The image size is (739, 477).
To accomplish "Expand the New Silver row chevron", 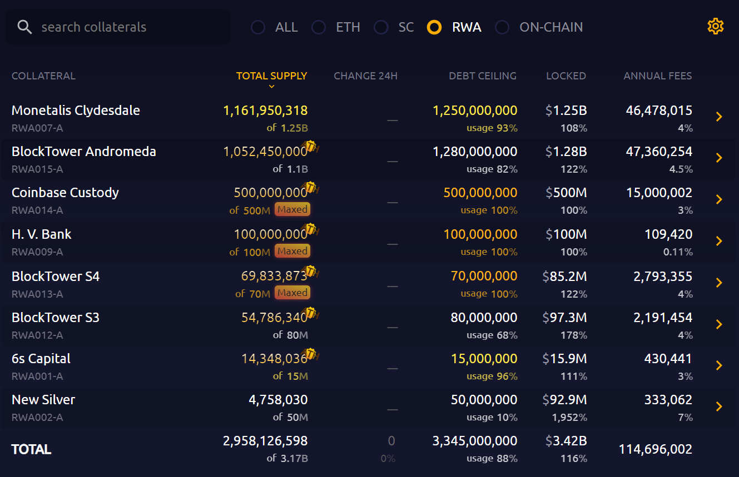I will point(719,406).
